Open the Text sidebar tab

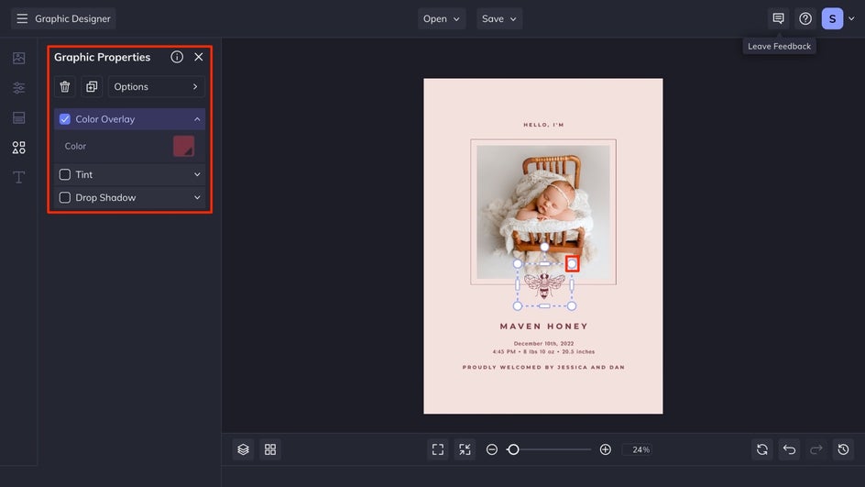pyautogui.click(x=18, y=177)
